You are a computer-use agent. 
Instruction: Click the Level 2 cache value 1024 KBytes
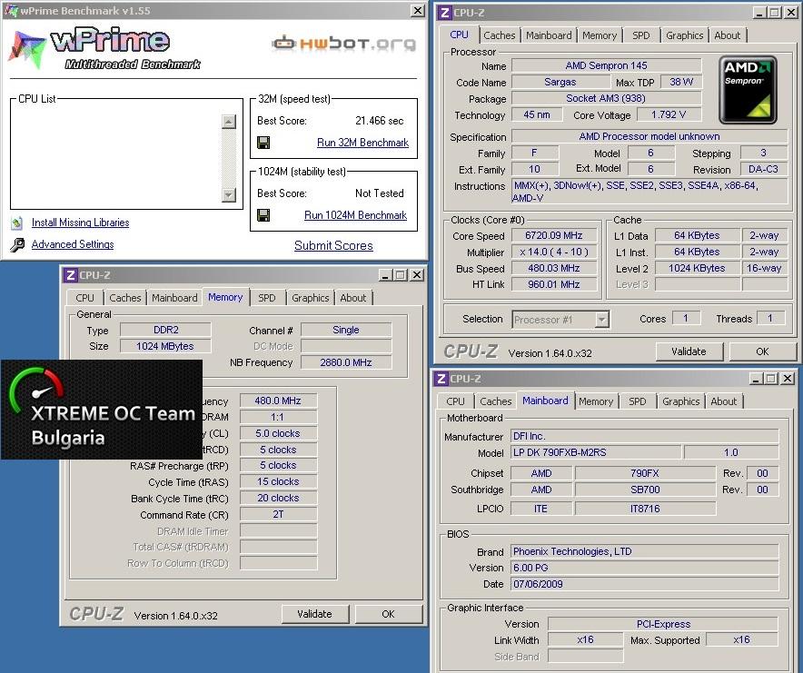pyautogui.click(x=697, y=268)
